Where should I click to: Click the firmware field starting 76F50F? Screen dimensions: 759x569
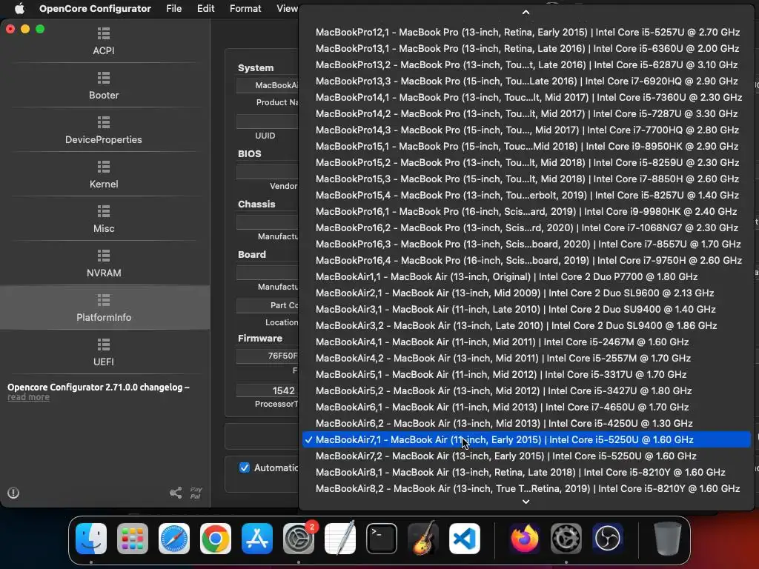[x=267, y=356]
